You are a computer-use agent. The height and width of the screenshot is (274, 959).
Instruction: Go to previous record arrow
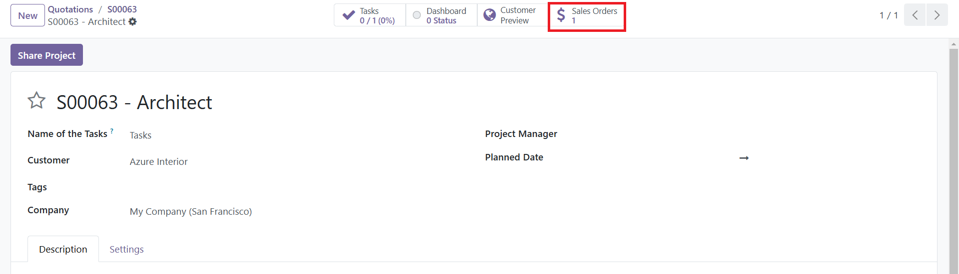pos(915,15)
